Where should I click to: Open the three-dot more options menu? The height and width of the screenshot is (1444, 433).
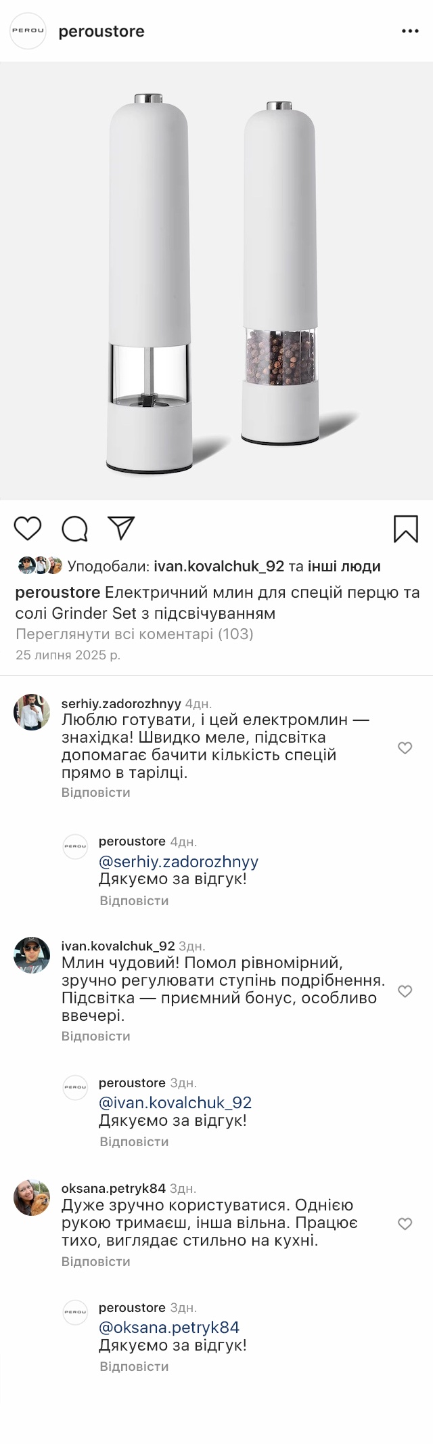point(410,31)
